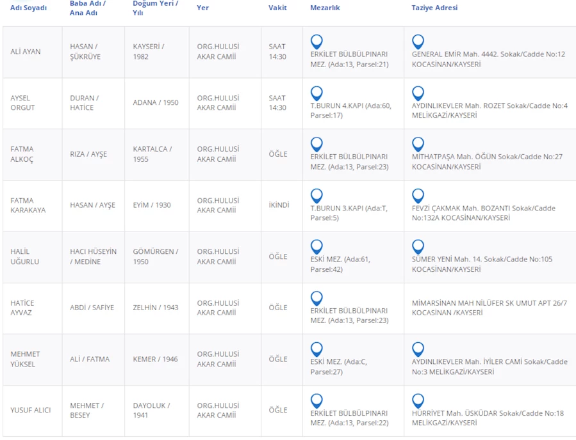Click cemetery location pin for Hatice Ayvaz
Screen dimensions: 576x440
click(x=317, y=298)
